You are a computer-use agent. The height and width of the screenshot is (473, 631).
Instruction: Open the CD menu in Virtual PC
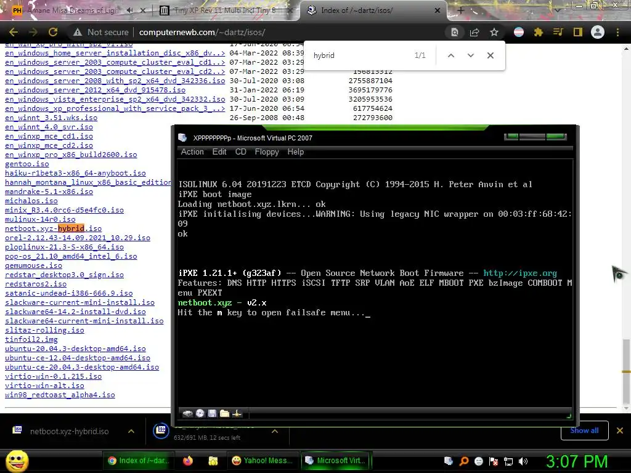tap(241, 152)
